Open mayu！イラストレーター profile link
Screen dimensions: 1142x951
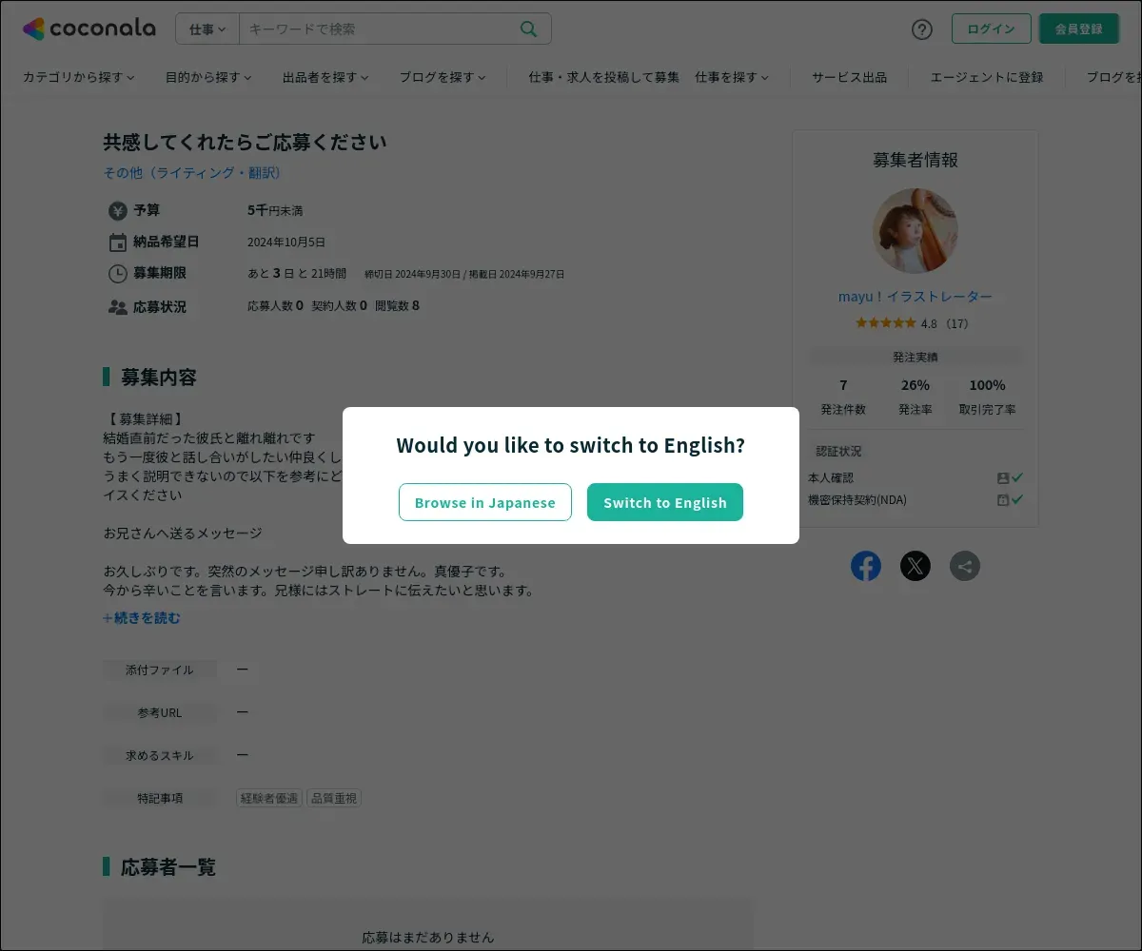pyautogui.click(x=916, y=297)
